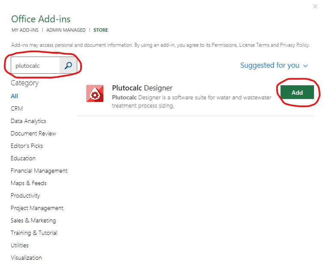Screen dimensions: 323x276
Task: Close the Office Add-ins dialog
Action: point(315,6)
